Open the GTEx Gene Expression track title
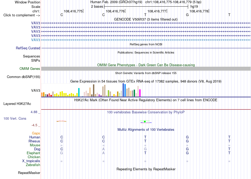 [146, 81]
